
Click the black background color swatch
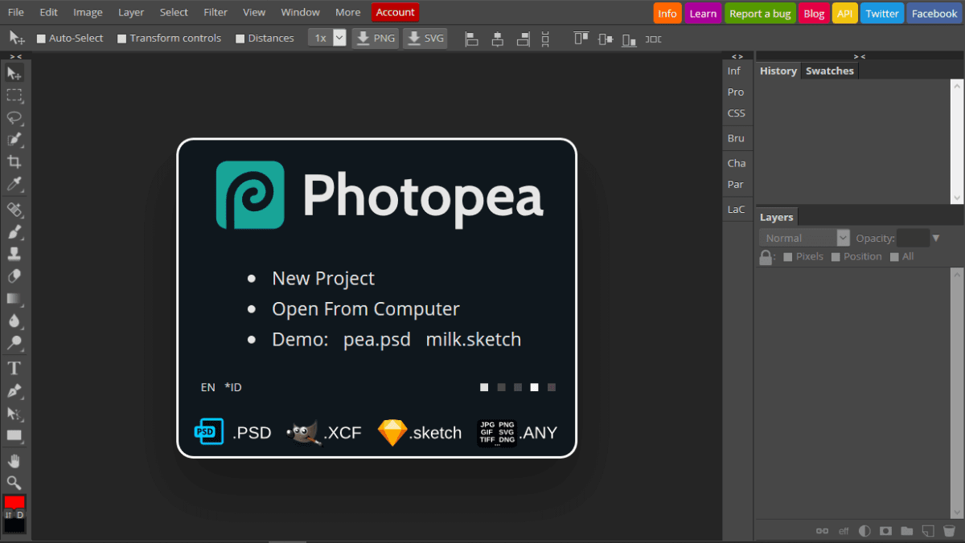pyautogui.click(x=14, y=526)
